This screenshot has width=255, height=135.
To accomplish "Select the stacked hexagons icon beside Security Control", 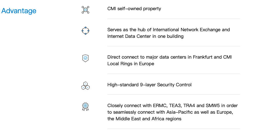I will tap(85, 86).
